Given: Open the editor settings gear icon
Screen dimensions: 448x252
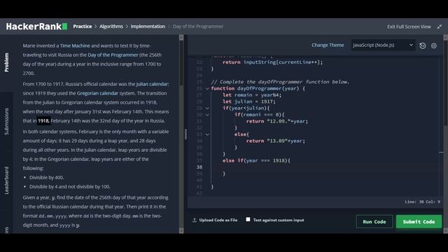Looking at the screenshot, I should (x=434, y=45).
